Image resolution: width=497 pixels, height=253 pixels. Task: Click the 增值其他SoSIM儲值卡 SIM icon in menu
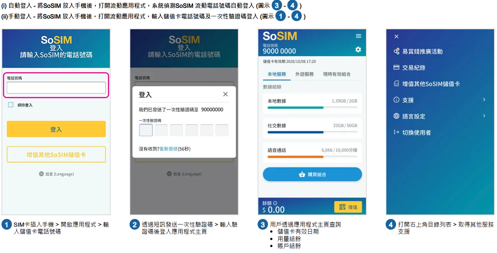[396, 84]
